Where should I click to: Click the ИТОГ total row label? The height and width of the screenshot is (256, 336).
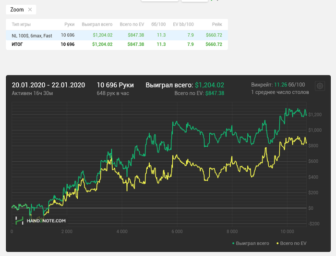(17, 44)
